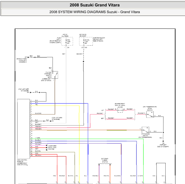The image size is (185, 184).
Task: Click the "2008 Suzuki Grand Vitara" heading
Action: pos(94,5)
